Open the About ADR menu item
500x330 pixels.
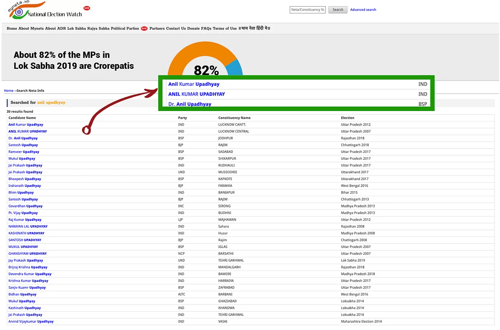point(55,28)
